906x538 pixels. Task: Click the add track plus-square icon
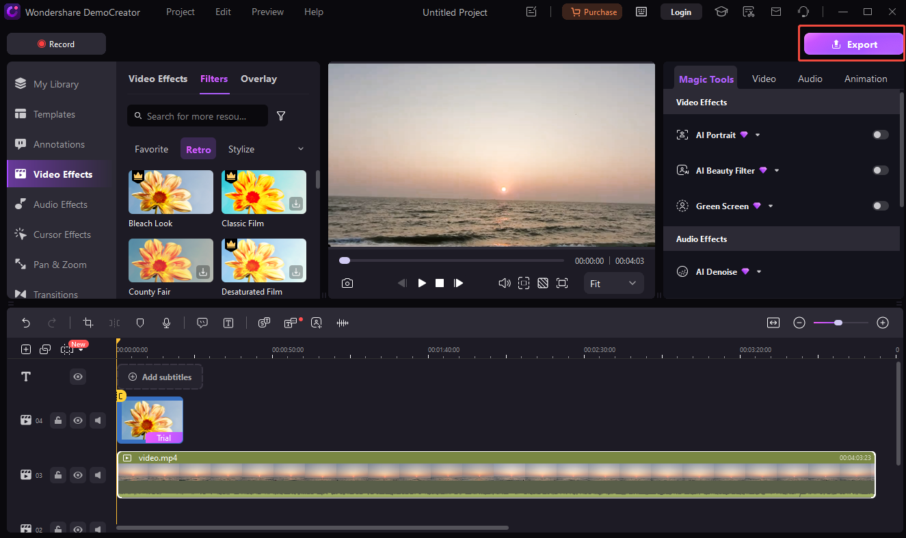tap(26, 349)
